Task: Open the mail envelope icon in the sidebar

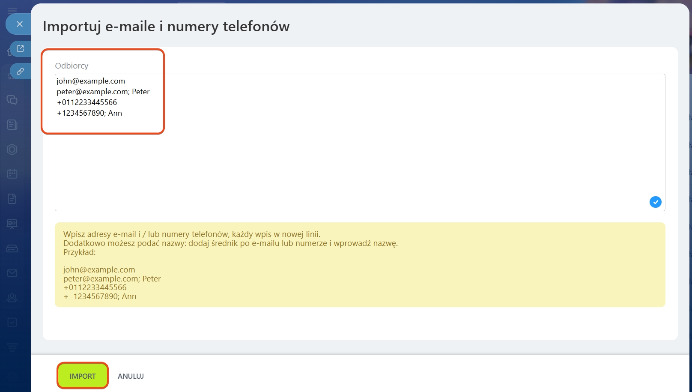Action: tap(12, 273)
